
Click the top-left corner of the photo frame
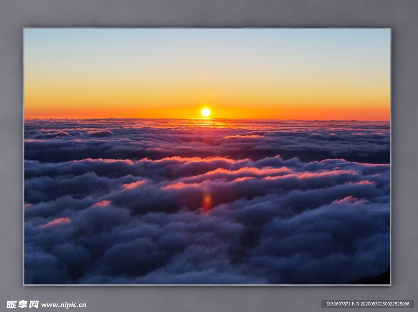(24, 29)
